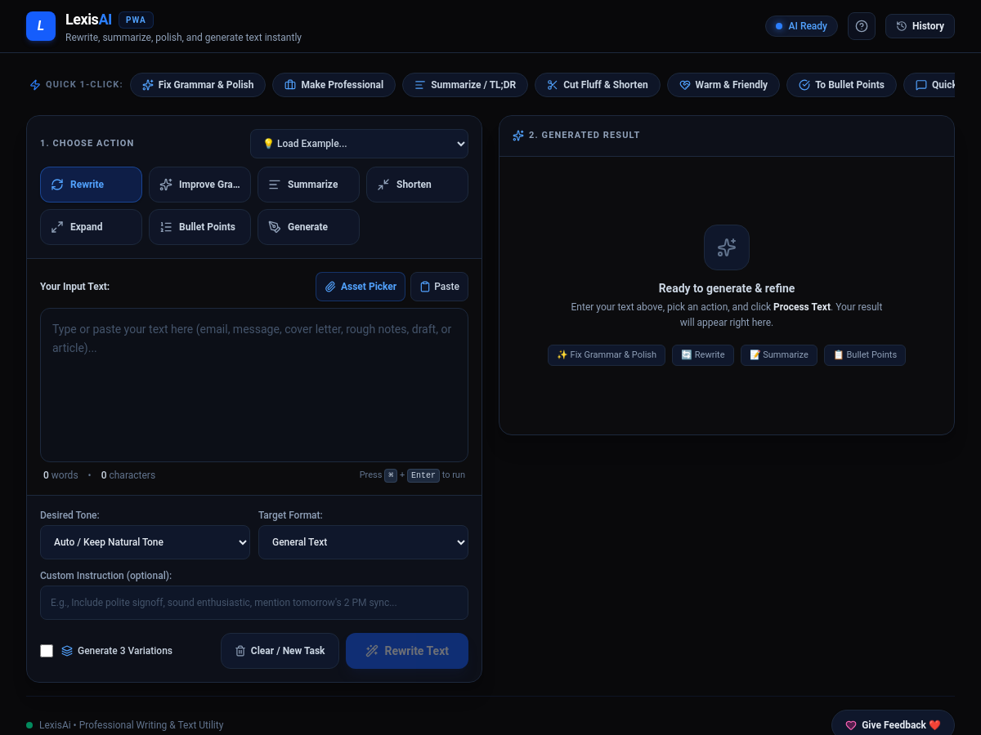The height and width of the screenshot is (735, 981).
Task: Select the Summarize action
Action: coord(308,185)
